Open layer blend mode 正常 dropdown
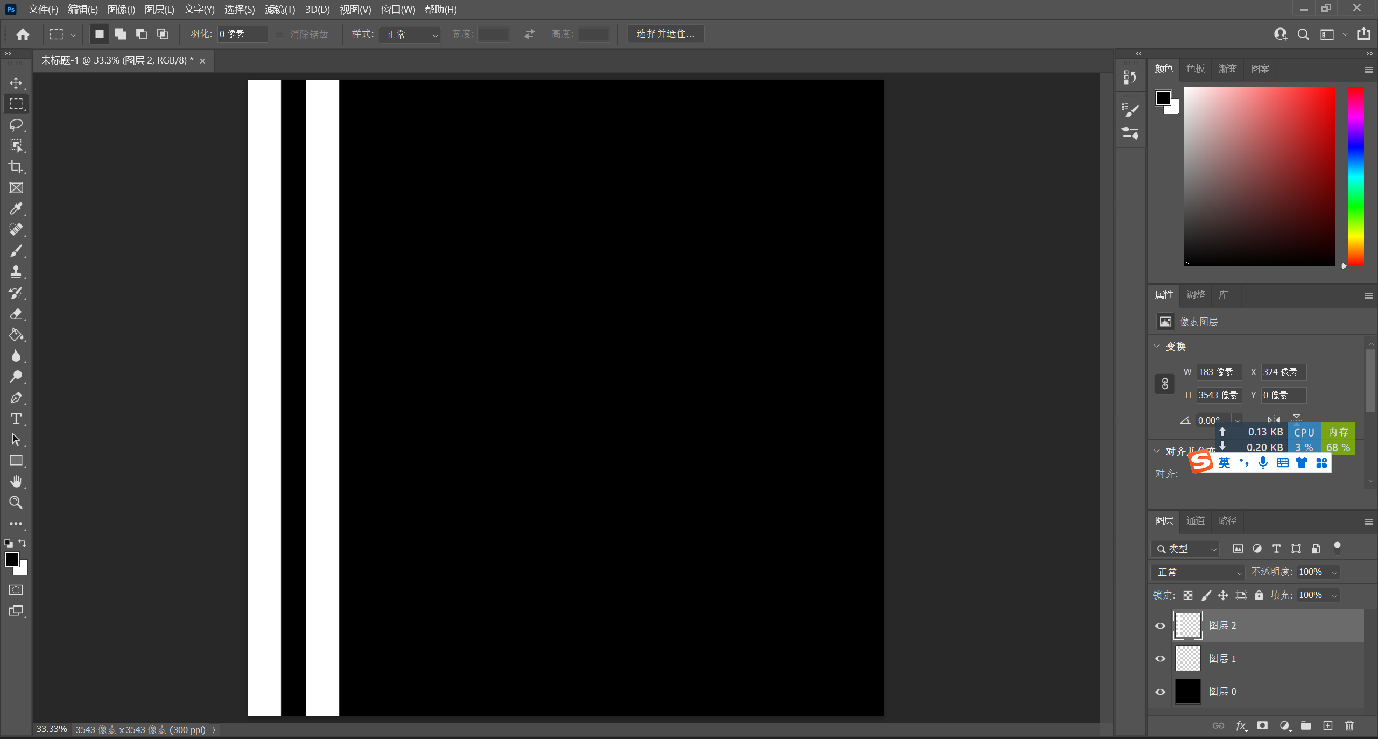The width and height of the screenshot is (1378, 739). point(1198,572)
